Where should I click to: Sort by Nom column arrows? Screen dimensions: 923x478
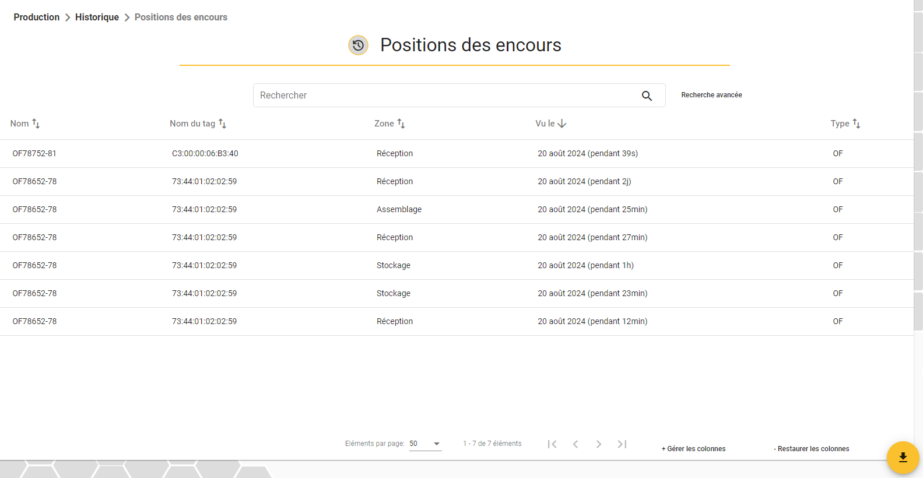point(36,124)
